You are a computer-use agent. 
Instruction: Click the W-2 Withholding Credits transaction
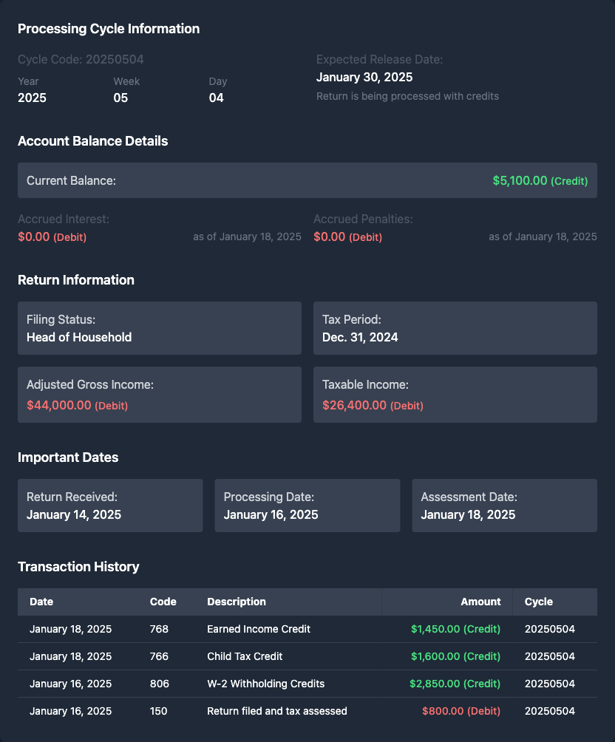click(265, 684)
